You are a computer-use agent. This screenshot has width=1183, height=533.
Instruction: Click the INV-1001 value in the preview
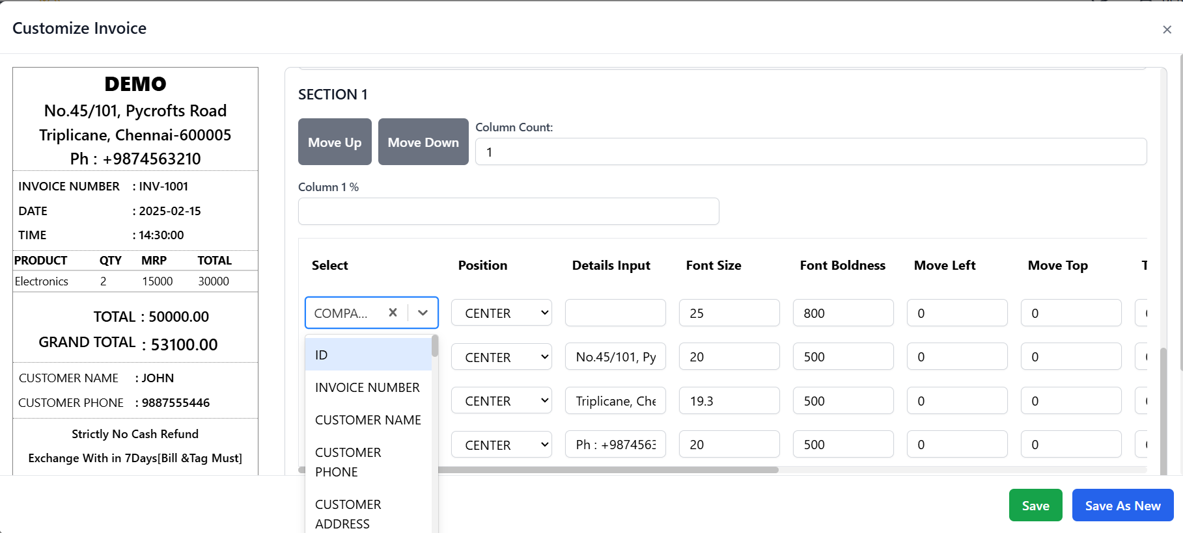163,187
